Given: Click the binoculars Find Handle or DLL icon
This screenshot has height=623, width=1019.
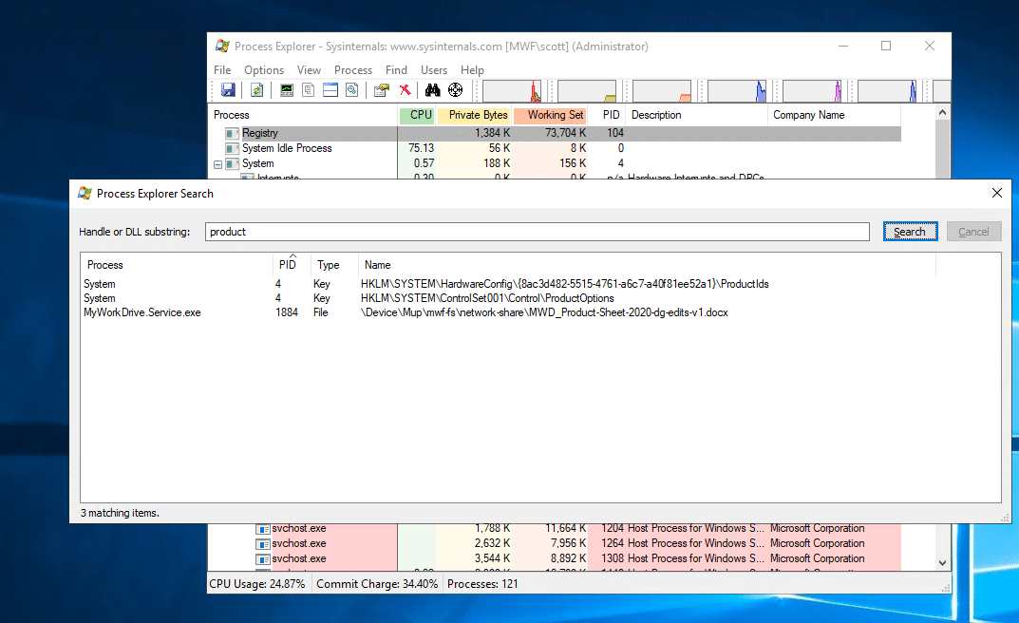Looking at the screenshot, I should [x=433, y=90].
